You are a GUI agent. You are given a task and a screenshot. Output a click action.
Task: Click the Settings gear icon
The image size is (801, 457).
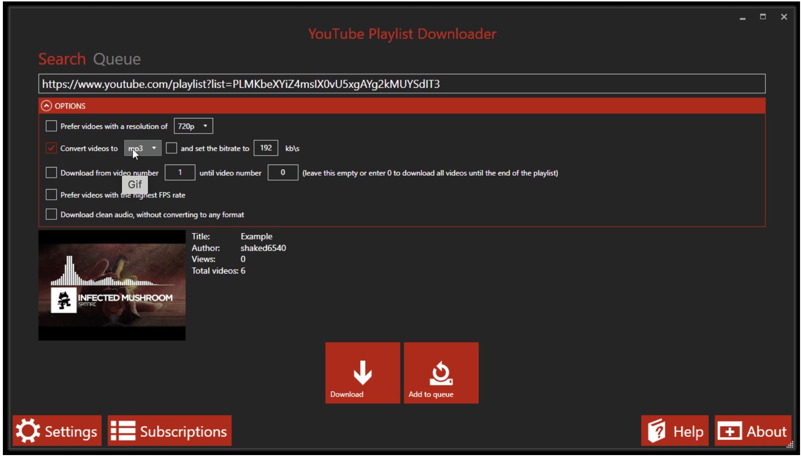click(x=28, y=431)
